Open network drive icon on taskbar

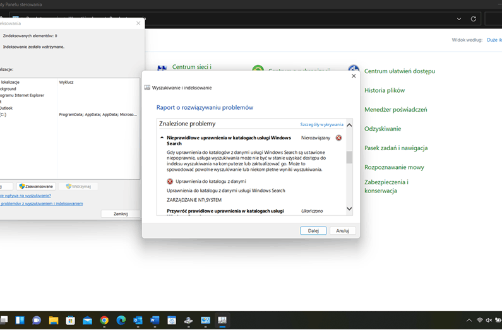pyautogui.click(x=189, y=320)
